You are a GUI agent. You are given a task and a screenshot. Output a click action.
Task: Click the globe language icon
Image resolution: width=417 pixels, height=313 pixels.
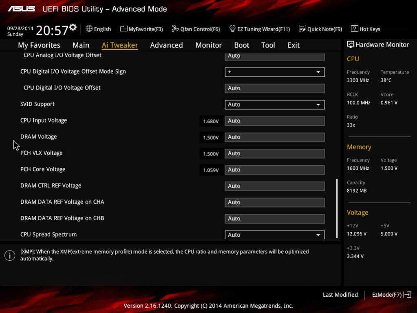(x=89, y=29)
